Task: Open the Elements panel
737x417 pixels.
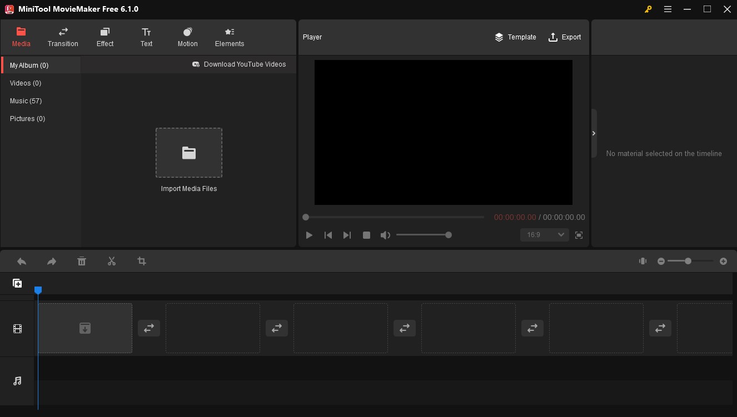Action: [x=229, y=37]
